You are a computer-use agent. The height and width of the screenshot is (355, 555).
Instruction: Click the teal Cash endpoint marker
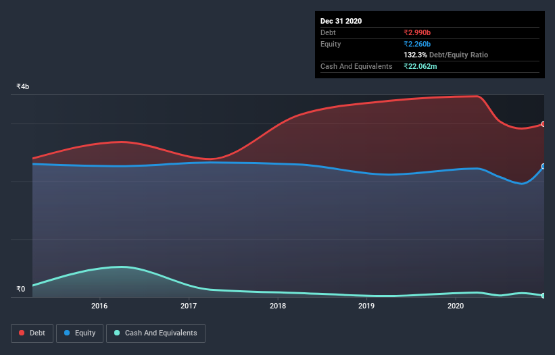pyautogui.click(x=544, y=296)
